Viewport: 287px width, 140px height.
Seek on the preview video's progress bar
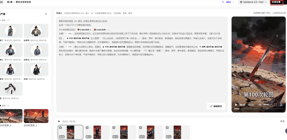tap(259, 109)
